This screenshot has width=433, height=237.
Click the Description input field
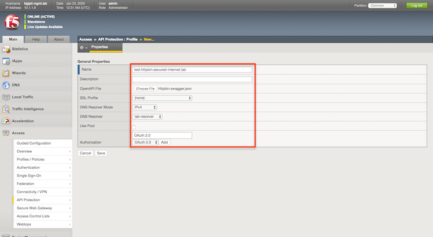[193, 79]
